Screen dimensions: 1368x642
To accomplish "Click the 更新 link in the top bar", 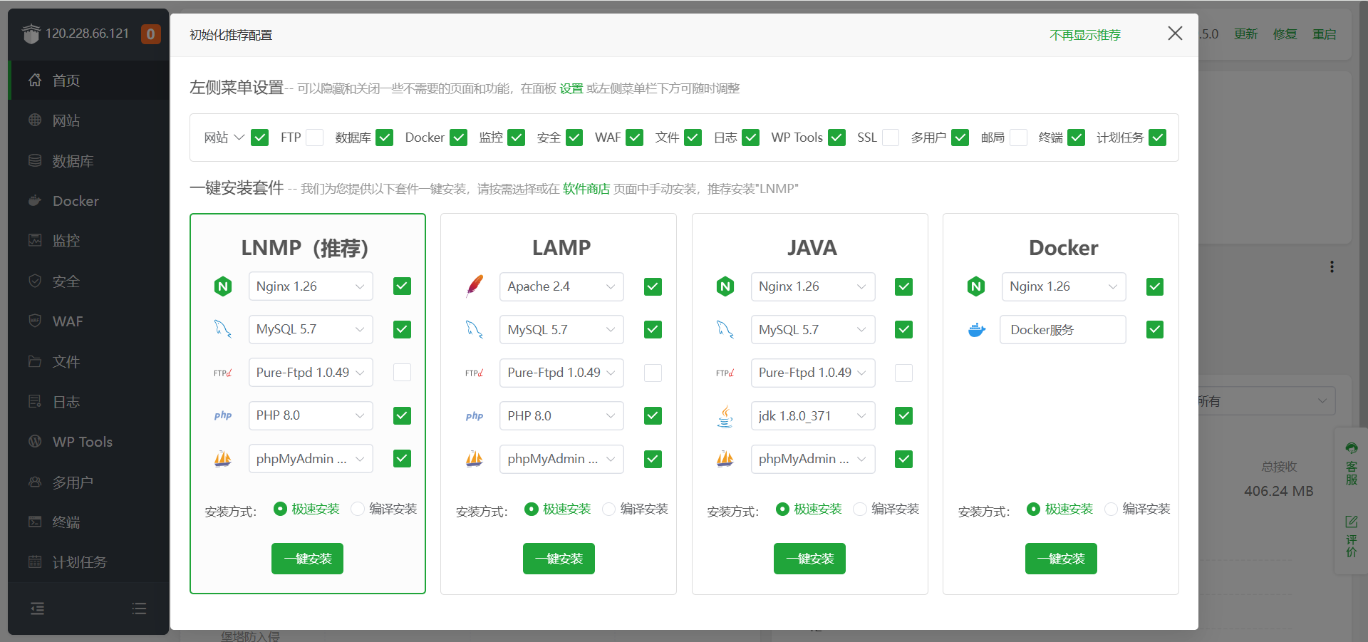I will pyautogui.click(x=1246, y=34).
